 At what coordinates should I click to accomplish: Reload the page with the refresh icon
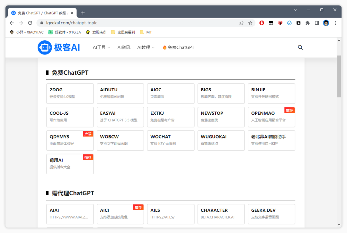pos(30,23)
